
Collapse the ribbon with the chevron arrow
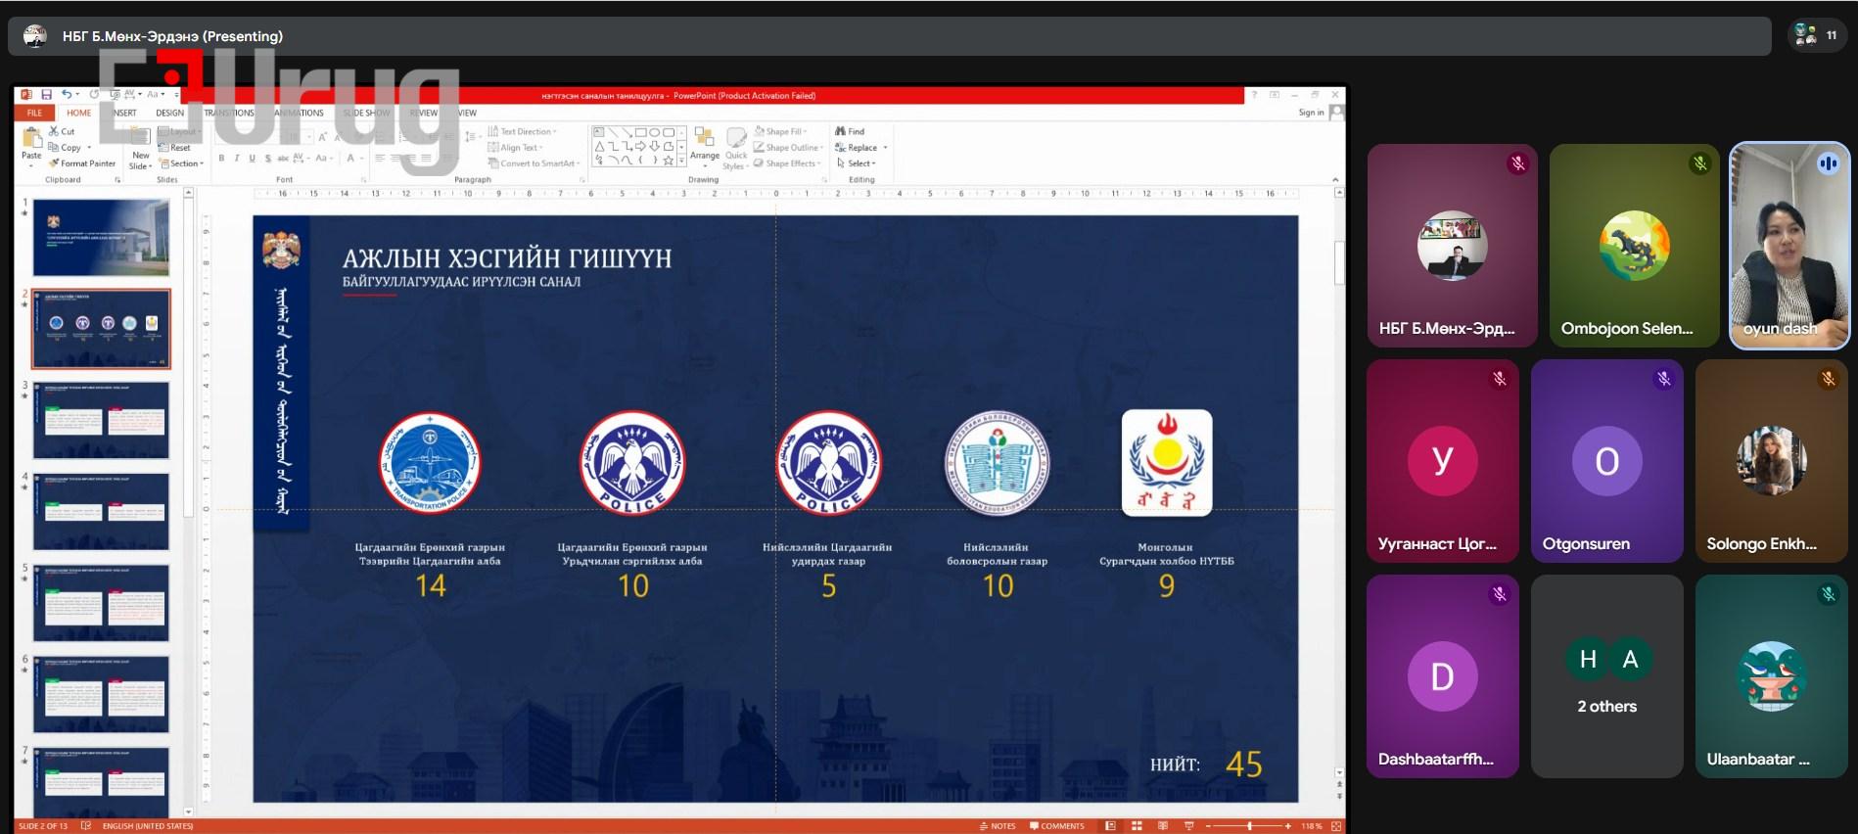click(x=1335, y=180)
